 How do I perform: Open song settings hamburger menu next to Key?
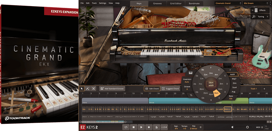coord(201,127)
